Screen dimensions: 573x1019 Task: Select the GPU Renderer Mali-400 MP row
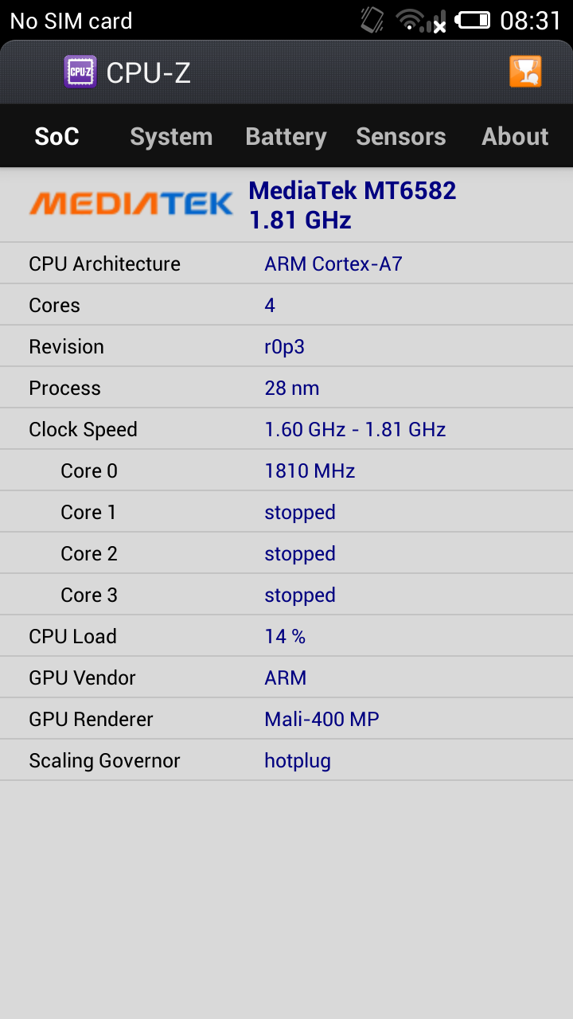point(286,719)
